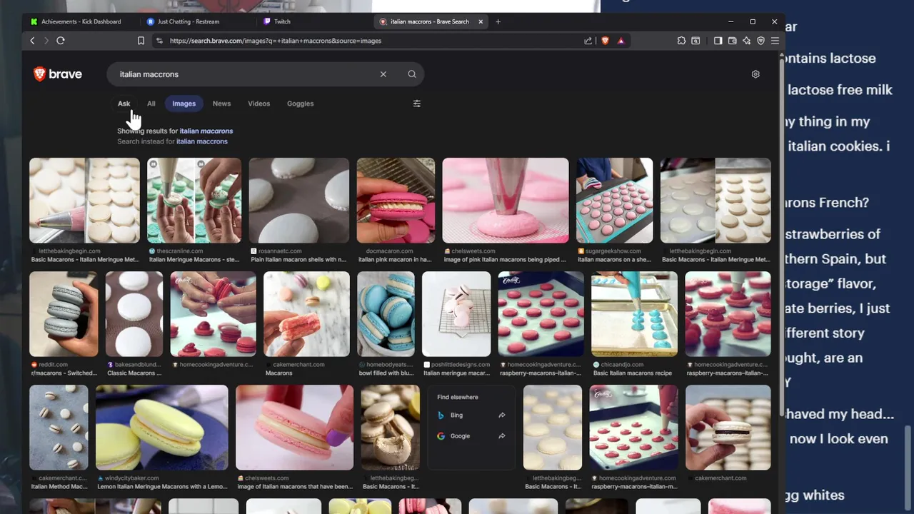This screenshot has width=914, height=514.
Task: Click the Brave logo home link
Action: pos(58,74)
